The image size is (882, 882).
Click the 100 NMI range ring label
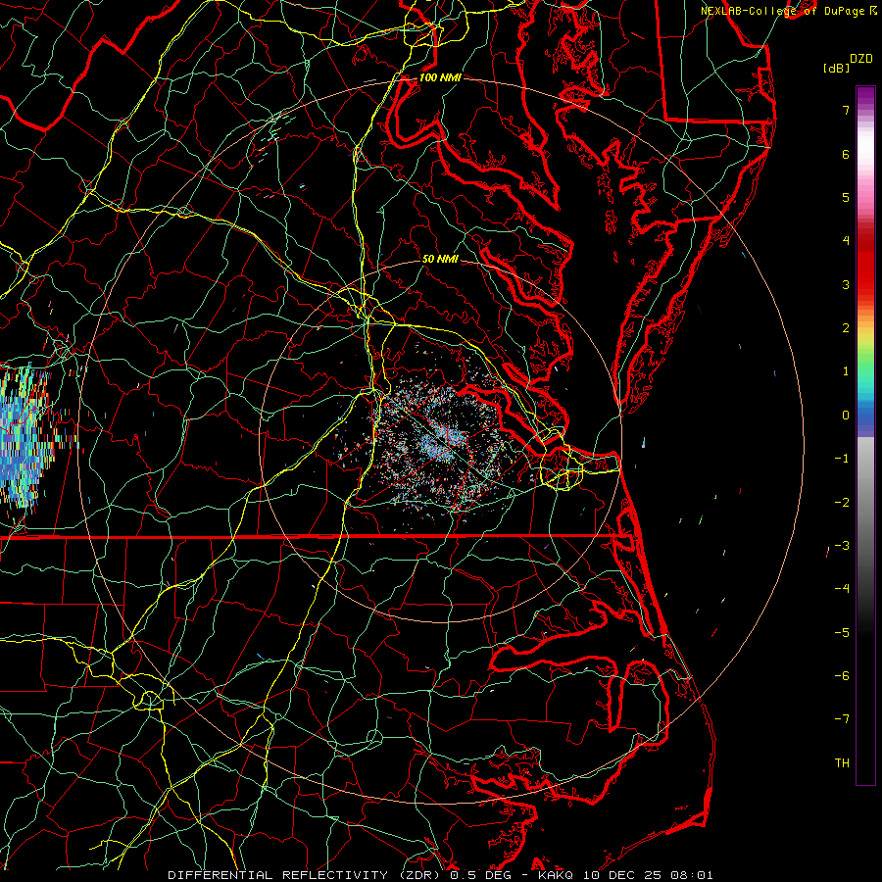(x=440, y=77)
